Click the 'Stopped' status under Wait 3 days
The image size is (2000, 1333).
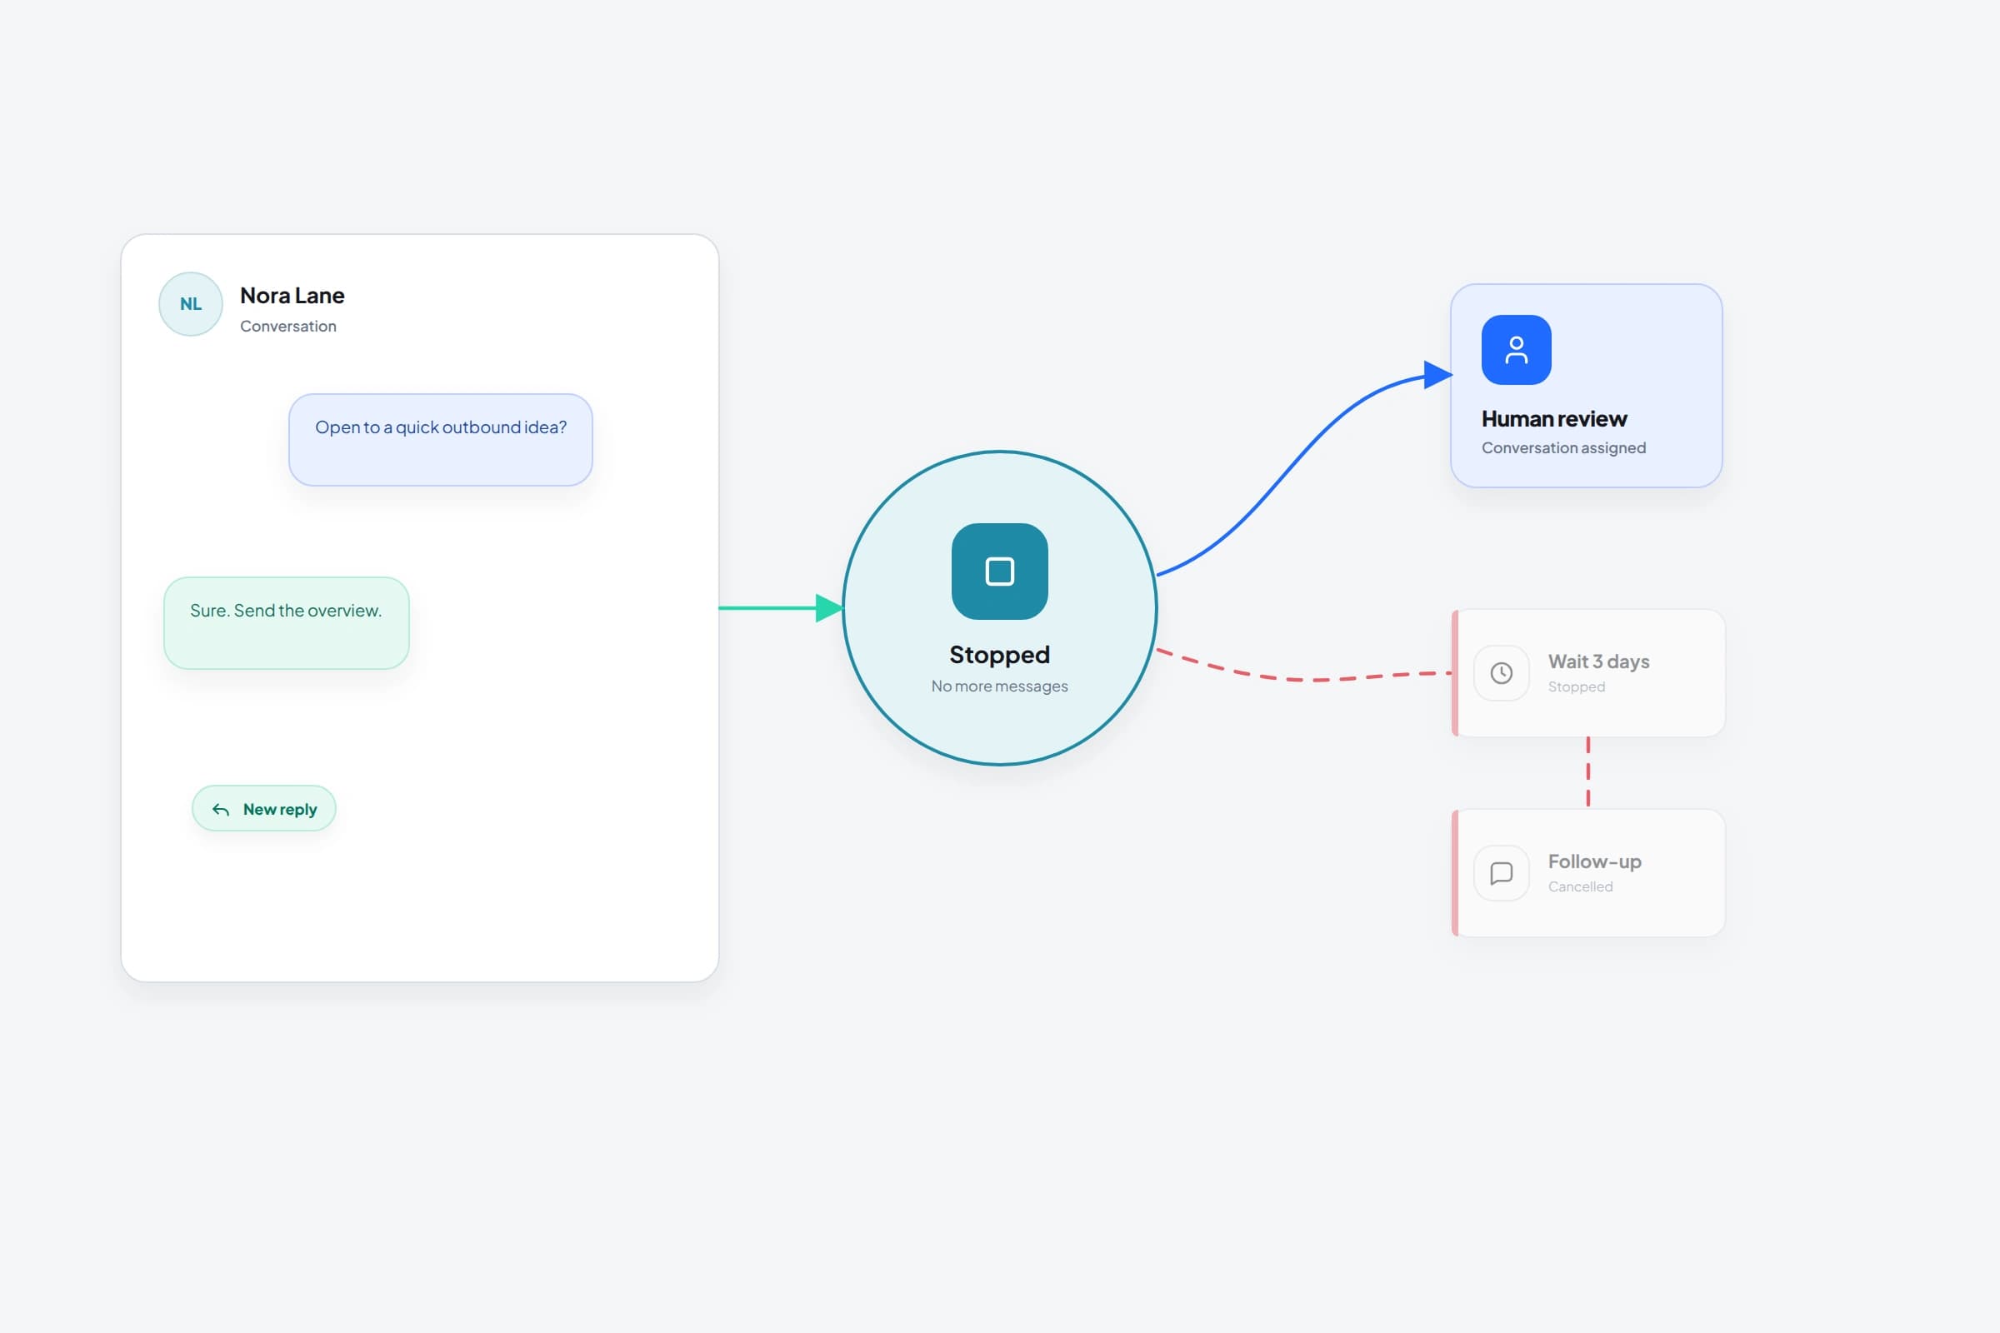coord(1577,686)
